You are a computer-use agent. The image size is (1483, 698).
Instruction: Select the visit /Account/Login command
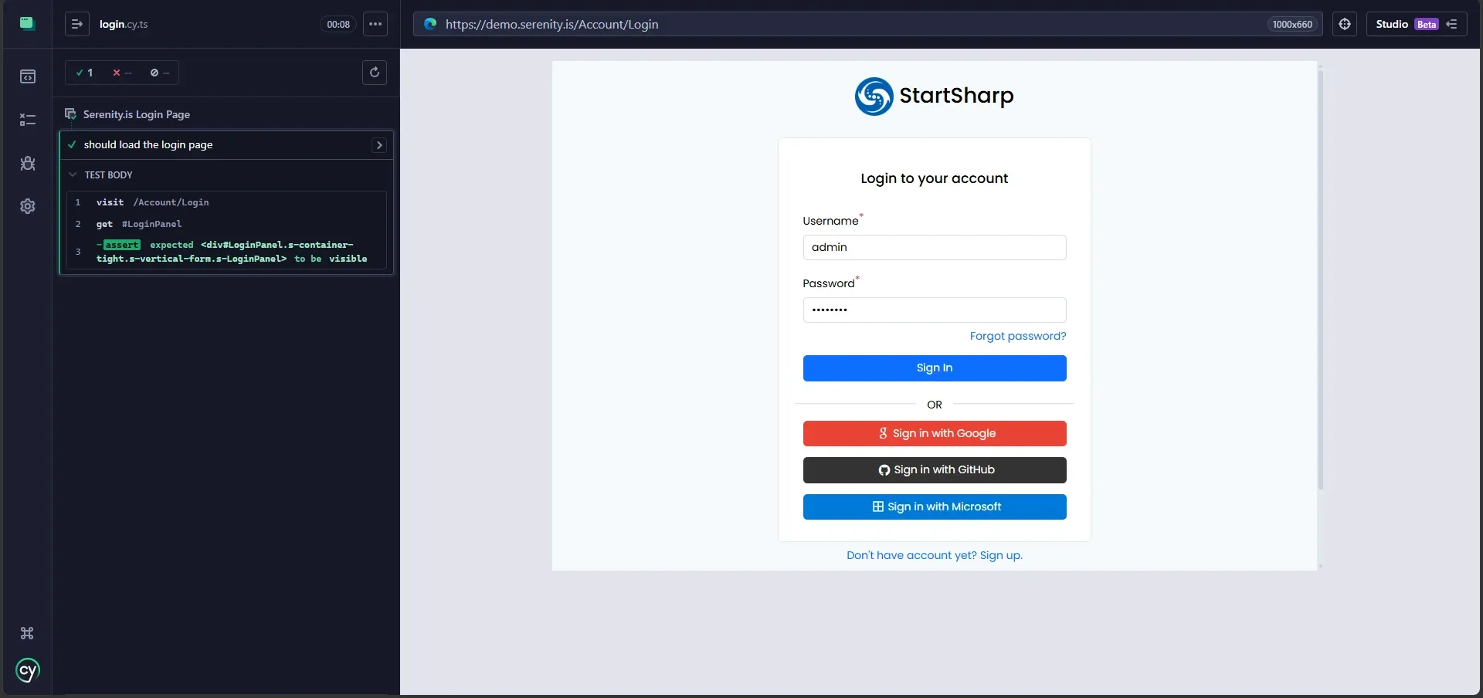(226, 202)
